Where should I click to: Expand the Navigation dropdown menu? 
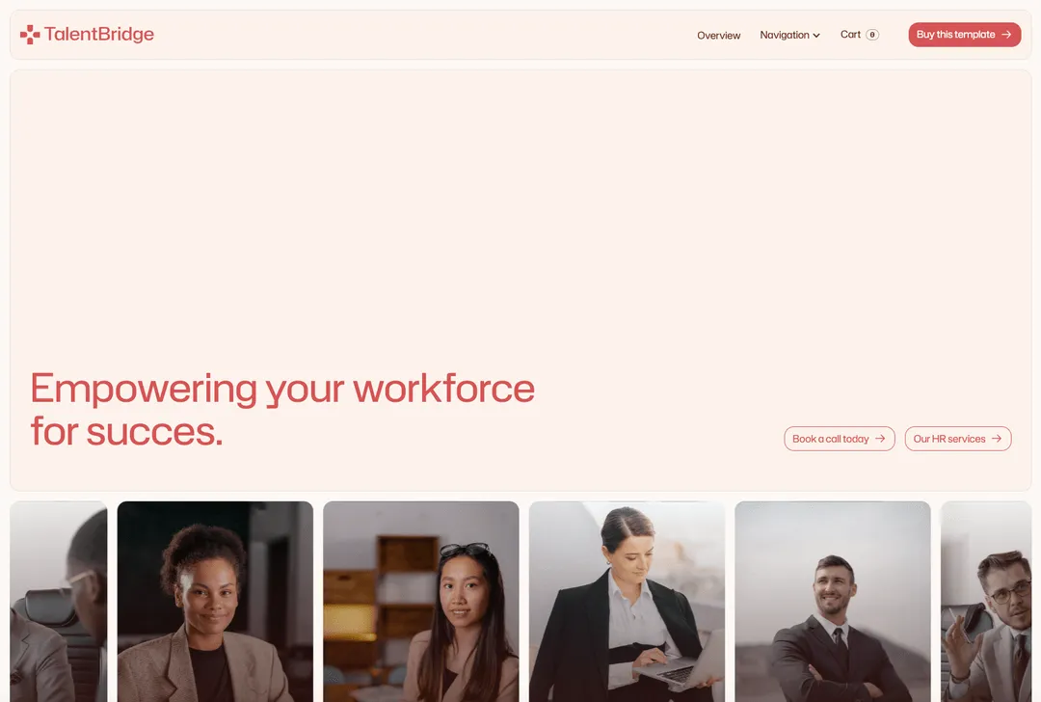[x=789, y=36]
